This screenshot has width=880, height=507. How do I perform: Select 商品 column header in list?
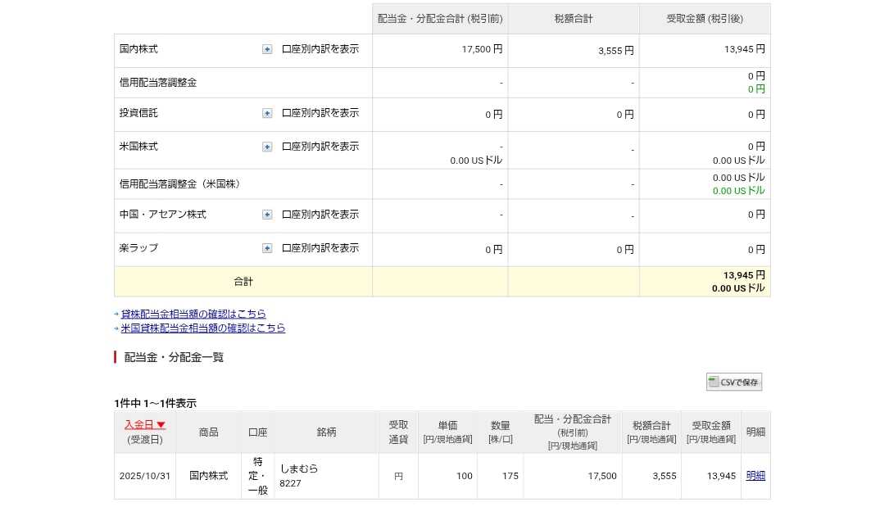[x=208, y=432]
